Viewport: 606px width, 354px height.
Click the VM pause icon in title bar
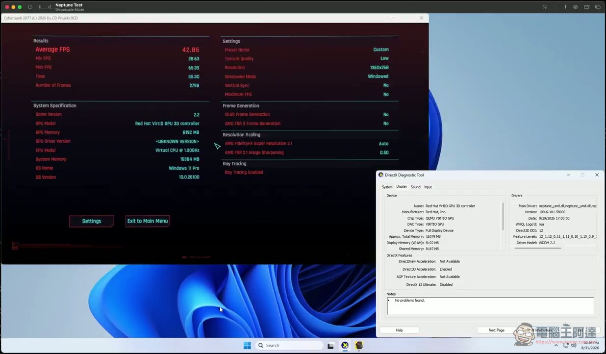tap(40, 7)
